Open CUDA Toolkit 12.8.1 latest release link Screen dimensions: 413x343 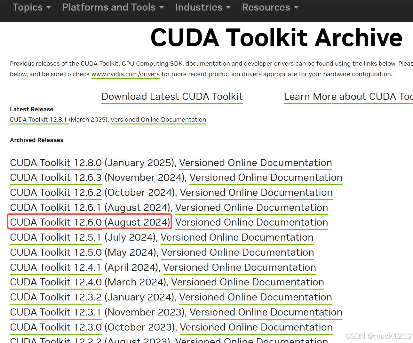coord(38,120)
